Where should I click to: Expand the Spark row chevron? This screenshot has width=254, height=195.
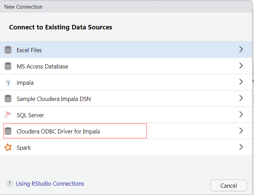click(241, 147)
